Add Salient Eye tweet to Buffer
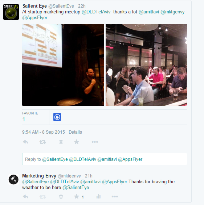This screenshot has height=205, width=204. click(61, 142)
